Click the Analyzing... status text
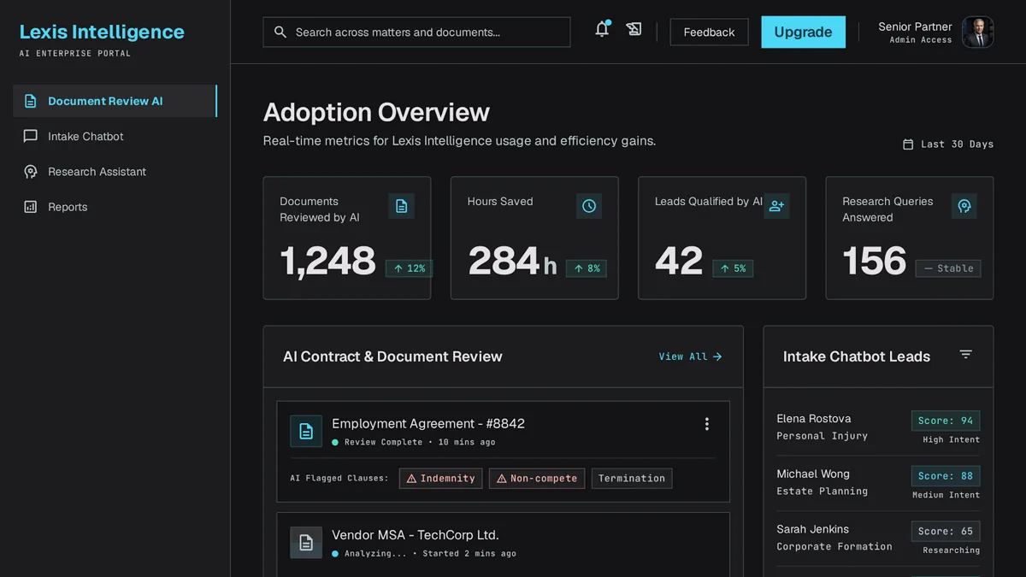The image size is (1026, 577). coord(375,554)
